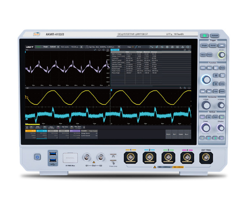Expand the on-screen Bus menu button
247x204 pixels.
187,134
